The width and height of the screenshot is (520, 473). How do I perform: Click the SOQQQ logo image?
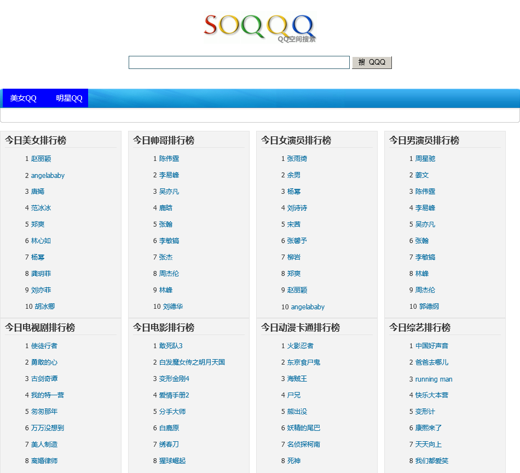pos(260,28)
